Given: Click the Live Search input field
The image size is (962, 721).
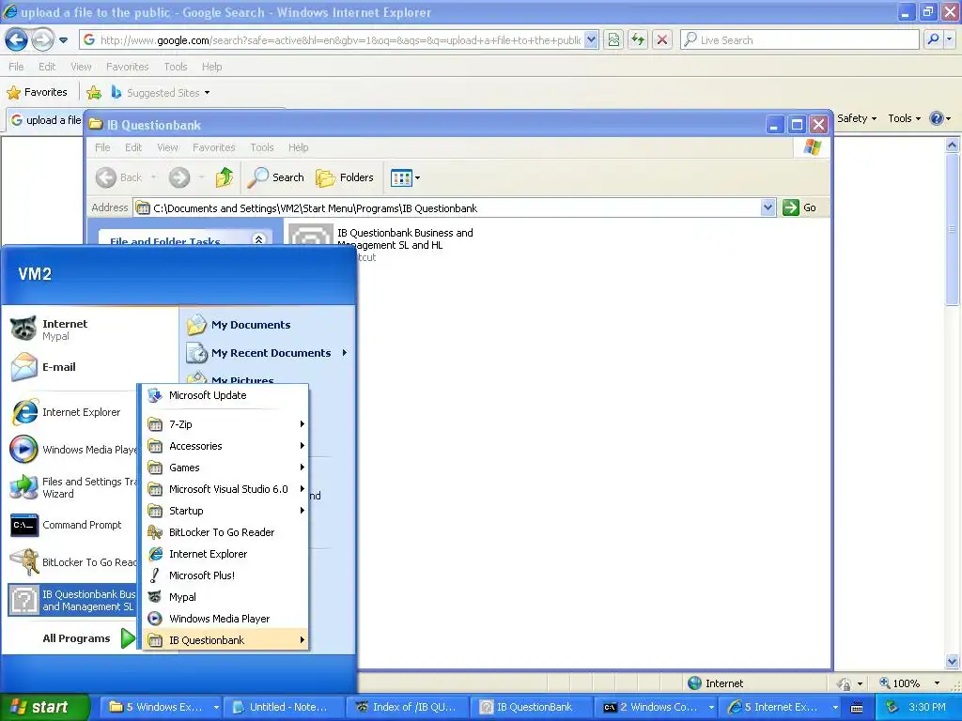Looking at the screenshot, I should [799, 39].
